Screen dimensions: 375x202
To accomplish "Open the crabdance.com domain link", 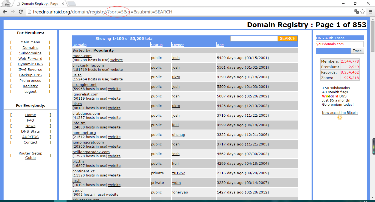I will click(x=86, y=114).
